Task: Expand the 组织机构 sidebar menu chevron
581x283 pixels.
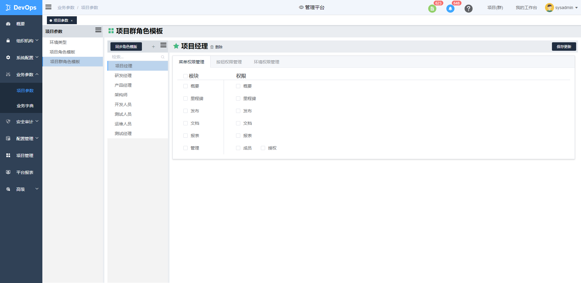Action: [37, 40]
